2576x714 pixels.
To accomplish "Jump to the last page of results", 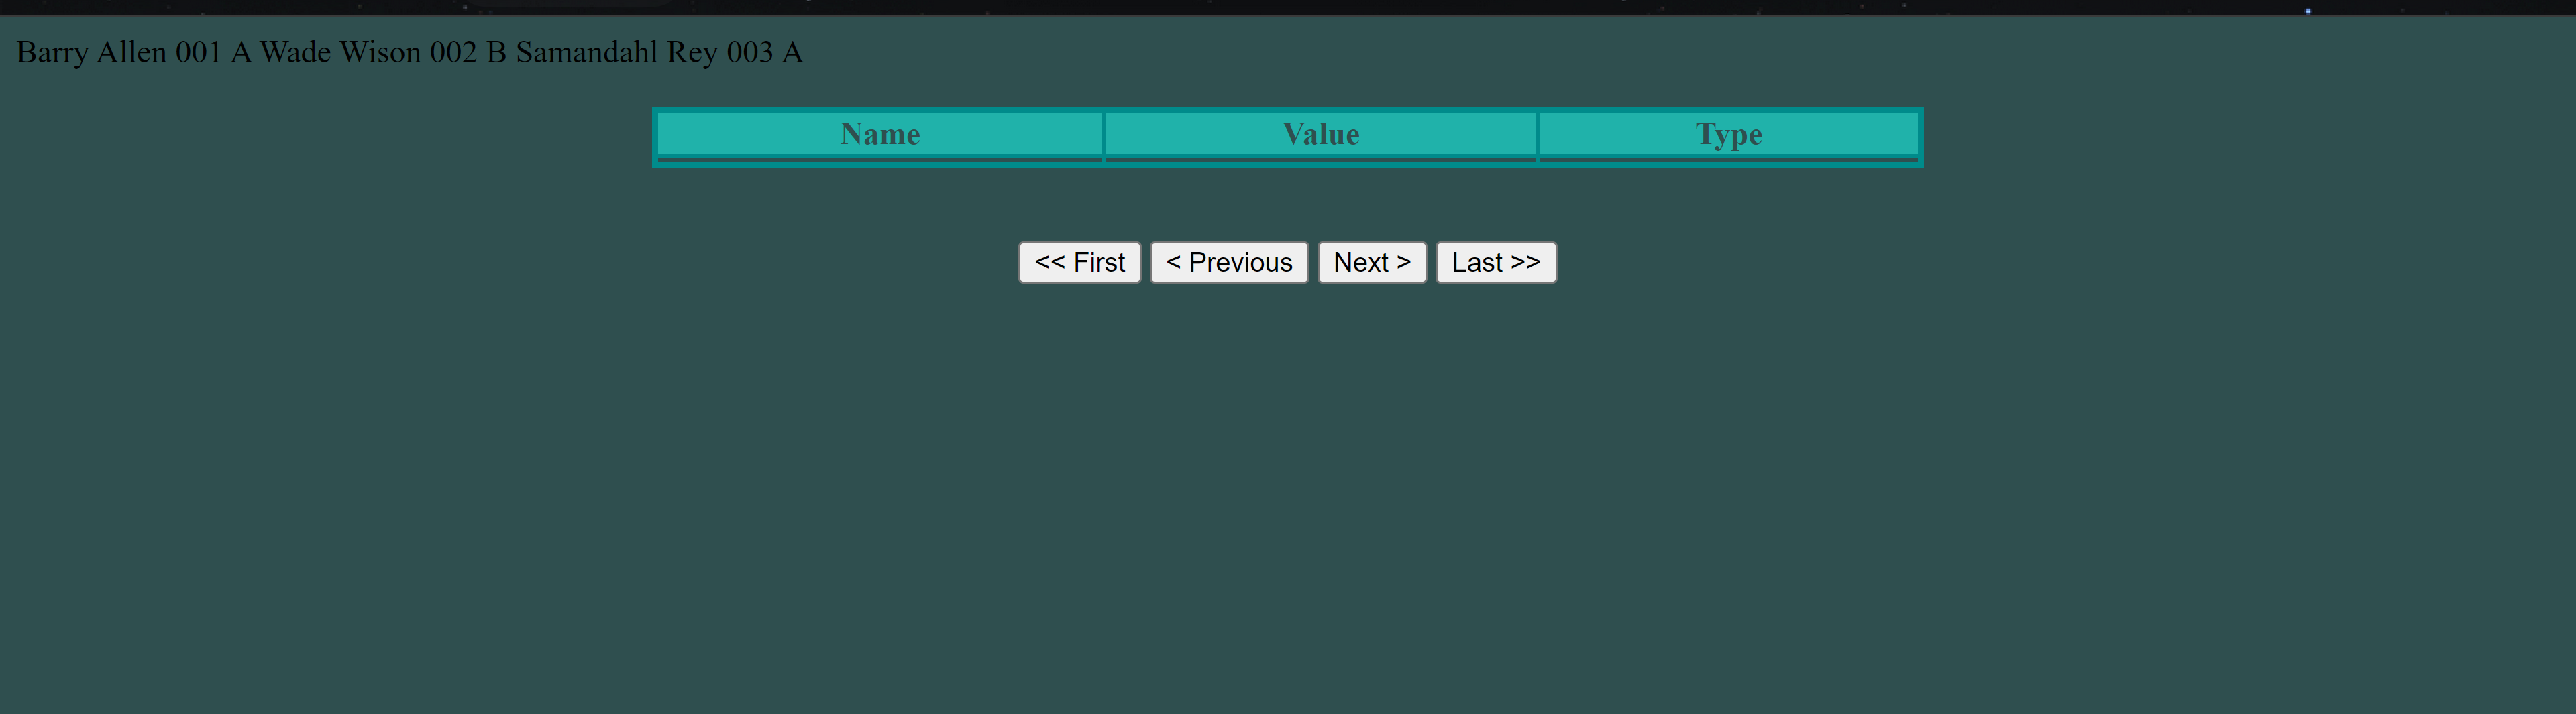I will 1496,262.
